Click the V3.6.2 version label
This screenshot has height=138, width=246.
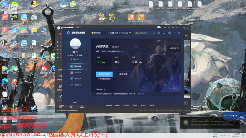click(75, 103)
